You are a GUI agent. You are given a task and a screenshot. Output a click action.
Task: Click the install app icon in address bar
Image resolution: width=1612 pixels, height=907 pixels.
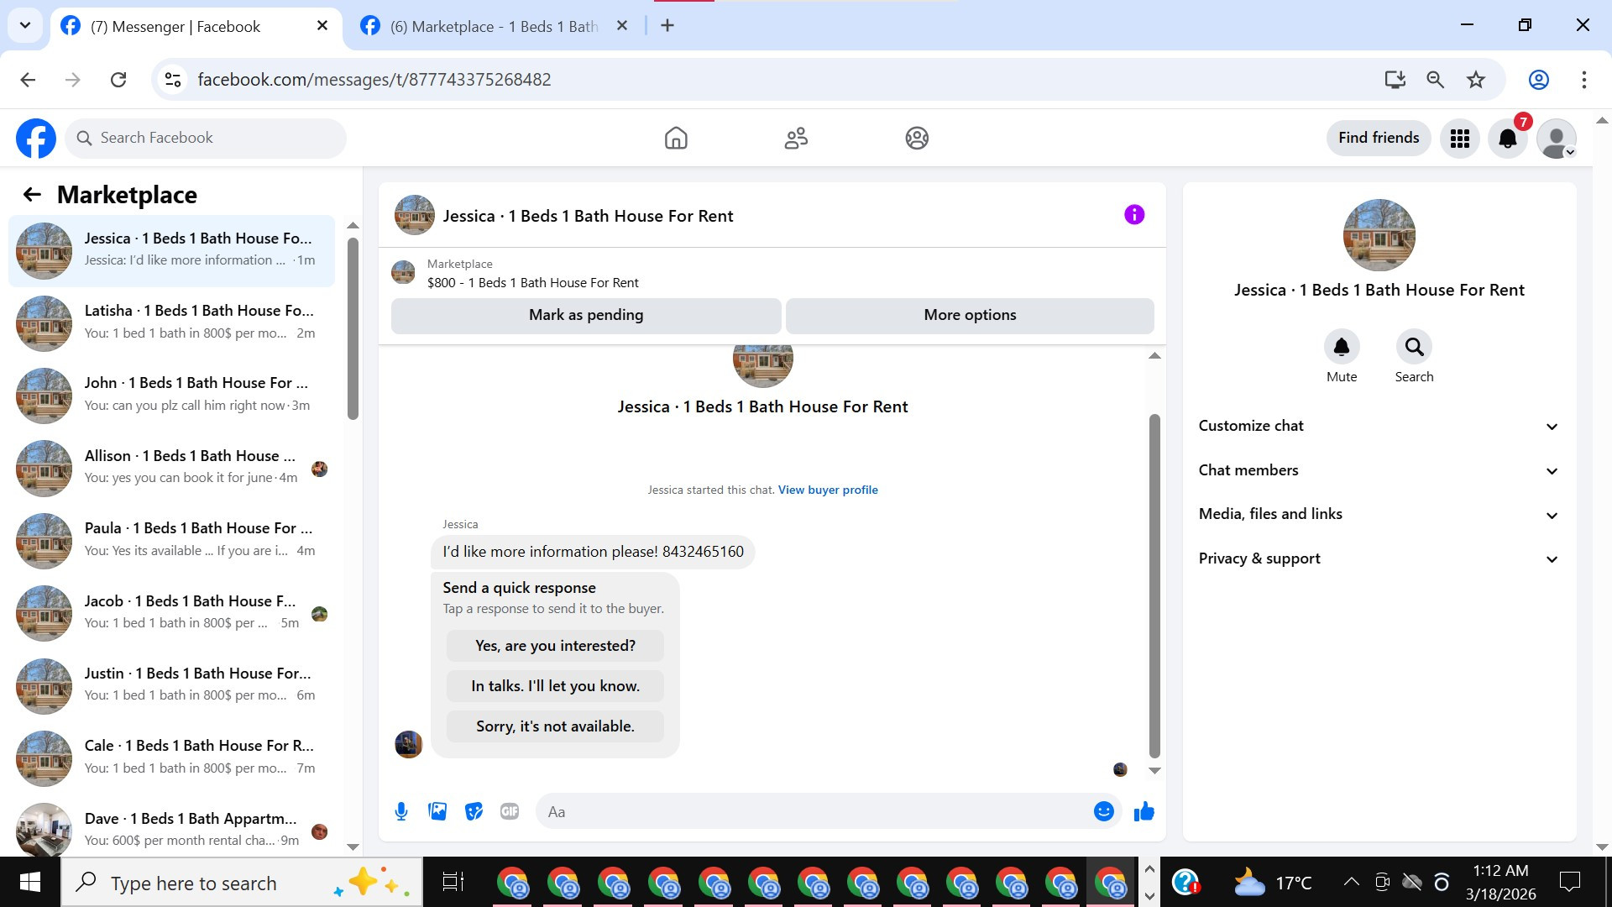(1395, 80)
